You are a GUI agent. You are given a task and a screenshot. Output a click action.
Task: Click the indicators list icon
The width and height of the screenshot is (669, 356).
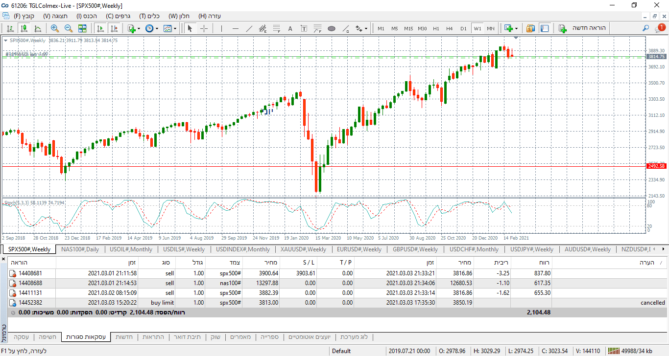pos(131,28)
